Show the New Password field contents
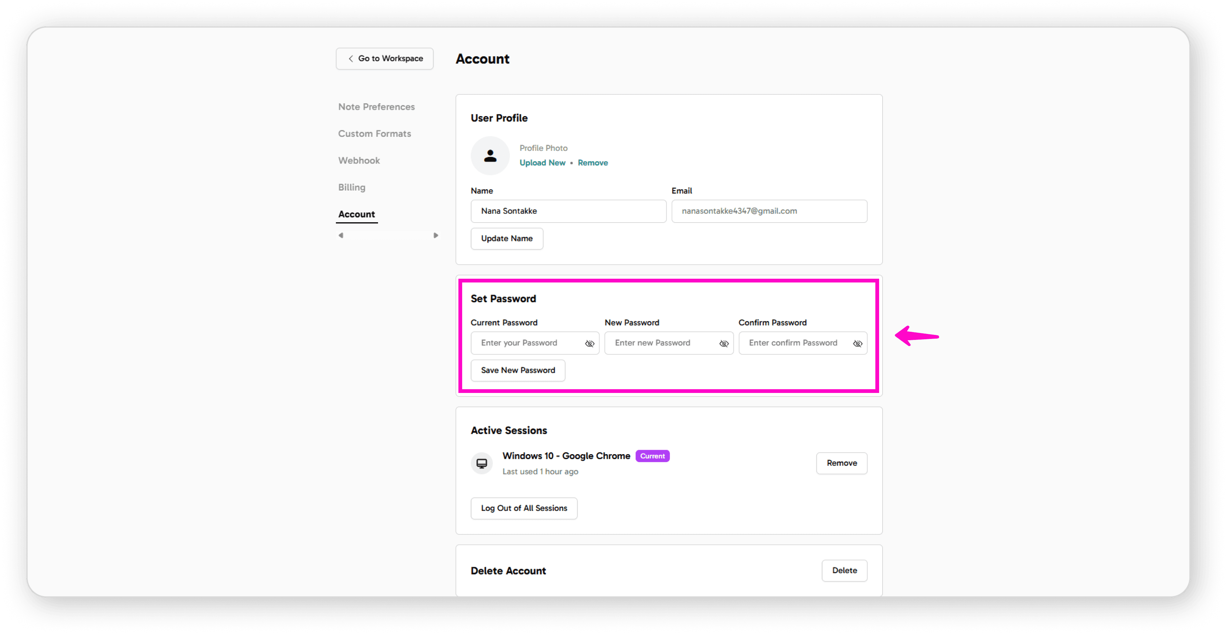The width and height of the screenshot is (1227, 634). (723, 343)
